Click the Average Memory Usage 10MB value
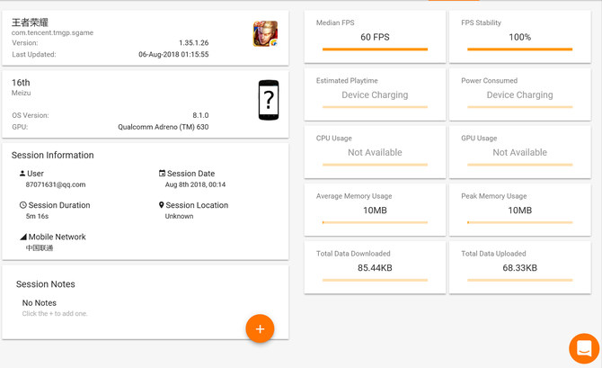 click(375, 211)
